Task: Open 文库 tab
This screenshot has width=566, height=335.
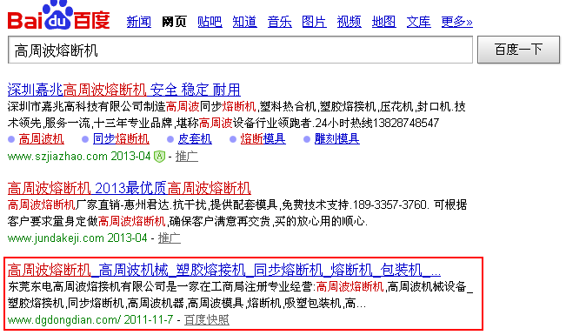Action: pos(419,22)
